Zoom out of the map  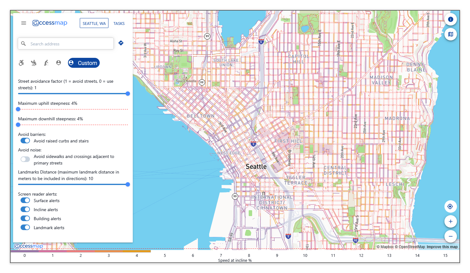[450, 236]
